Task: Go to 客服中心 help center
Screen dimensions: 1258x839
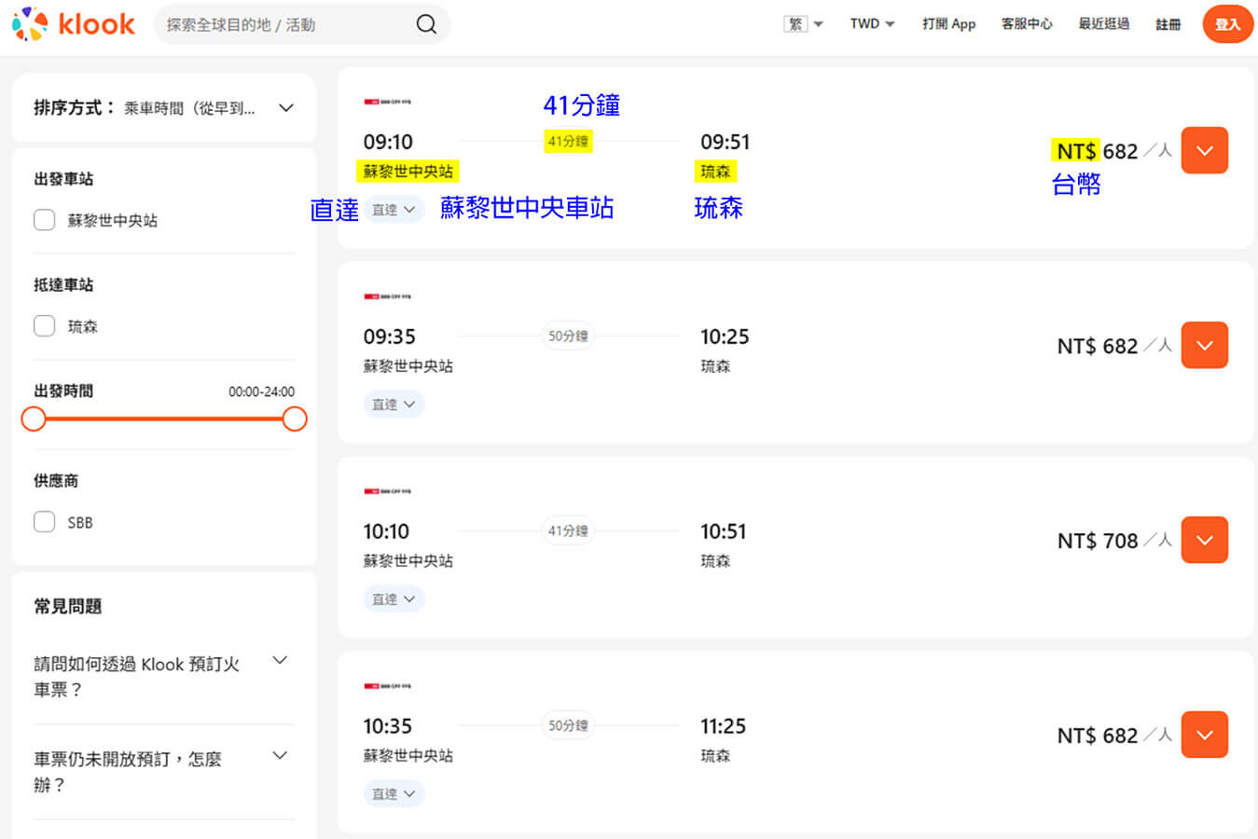Action: [x=1027, y=24]
